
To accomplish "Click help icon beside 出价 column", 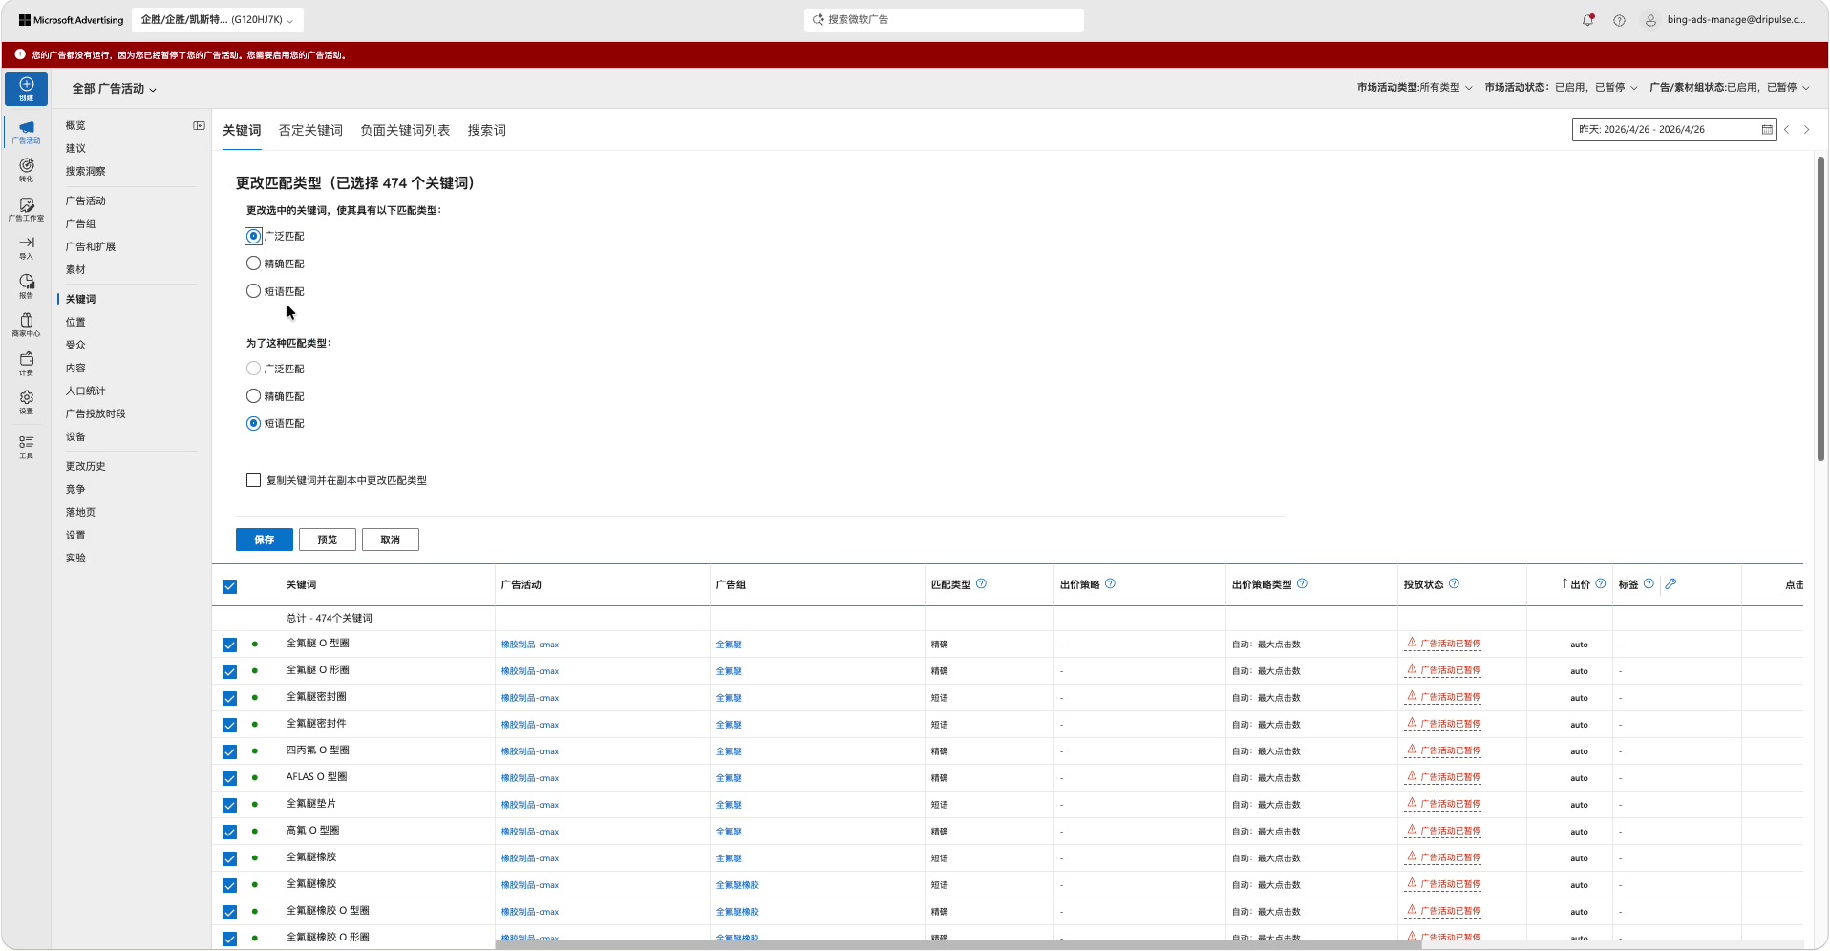I will [1601, 583].
